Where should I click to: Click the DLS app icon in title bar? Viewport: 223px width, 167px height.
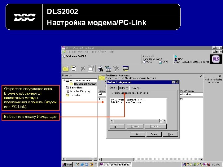pos(63,48)
